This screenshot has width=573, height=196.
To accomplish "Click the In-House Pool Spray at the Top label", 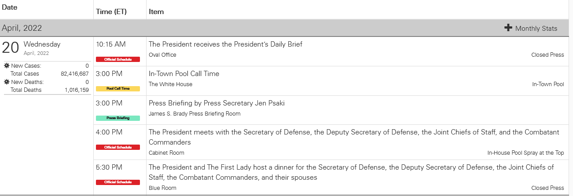I will (x=525, y=153).
